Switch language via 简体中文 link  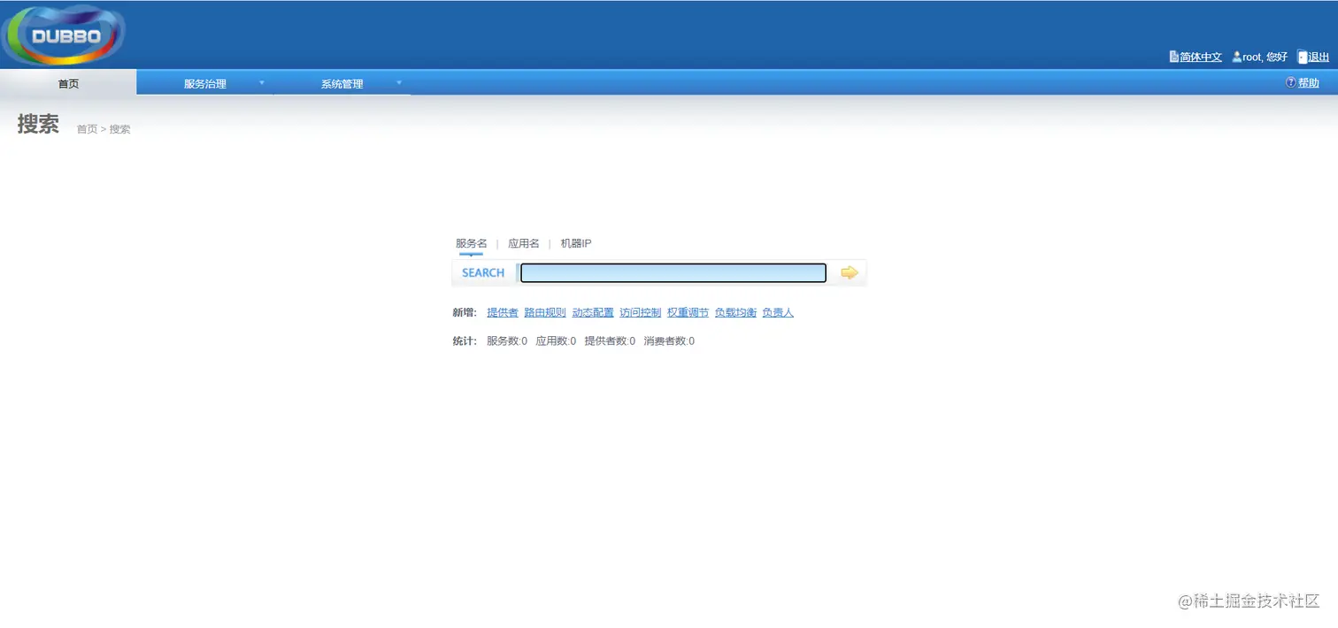coord(1201,57)
